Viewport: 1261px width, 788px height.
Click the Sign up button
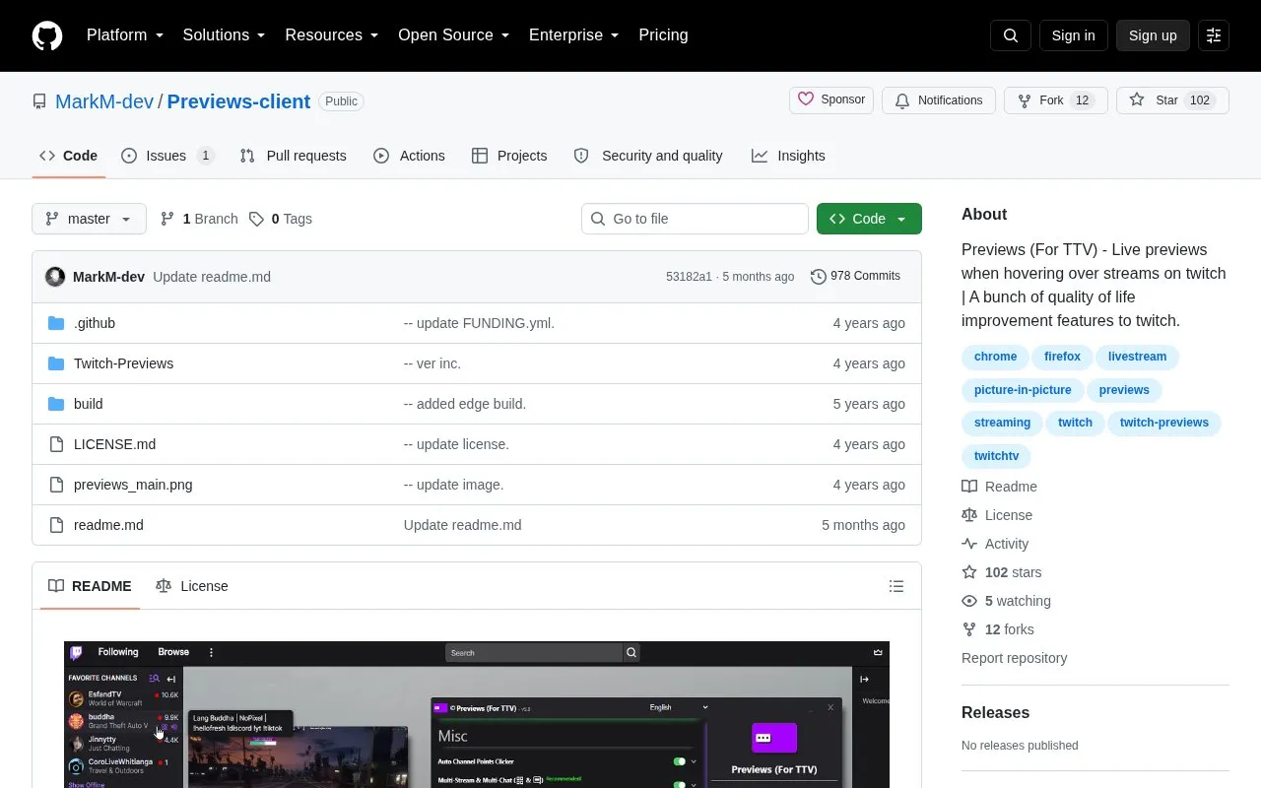click(1153, 35)
